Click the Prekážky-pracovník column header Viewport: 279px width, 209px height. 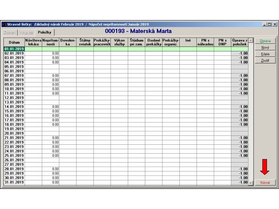coord(102,42)
